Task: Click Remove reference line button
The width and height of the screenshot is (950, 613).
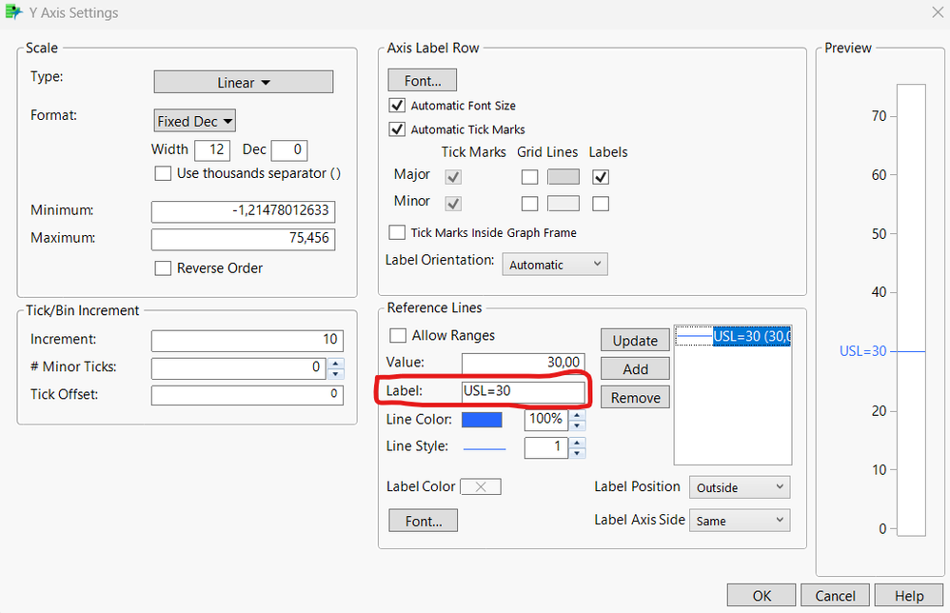Action: coord(635,397)
